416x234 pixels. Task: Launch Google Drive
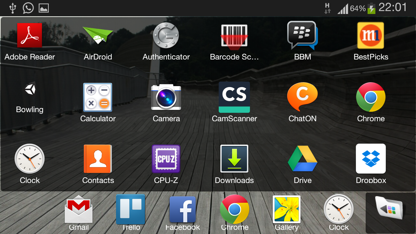tap(303, 159)
